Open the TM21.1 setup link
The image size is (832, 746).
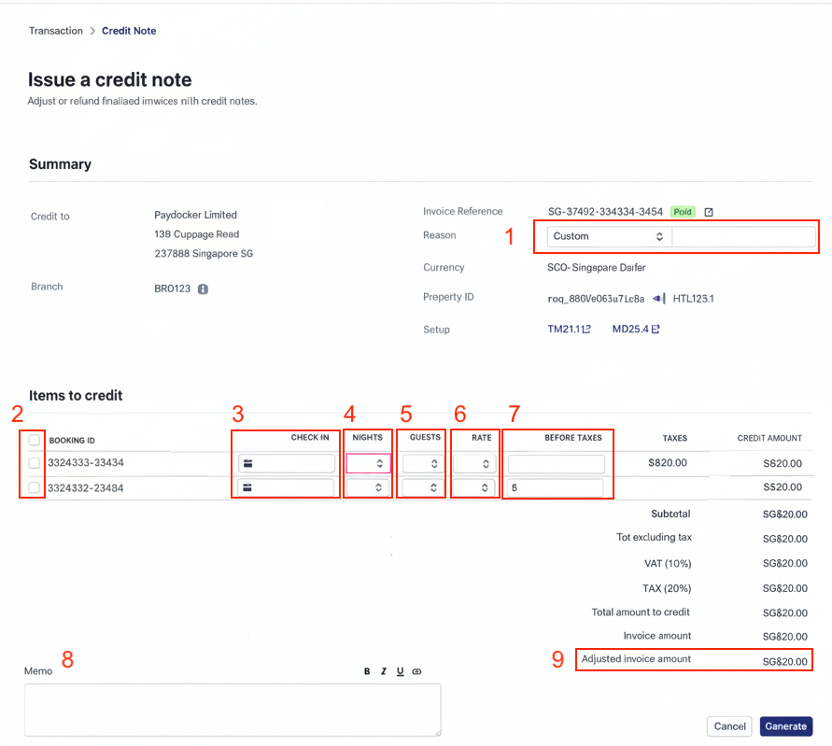pyautogui.click(x=569, y=330)
